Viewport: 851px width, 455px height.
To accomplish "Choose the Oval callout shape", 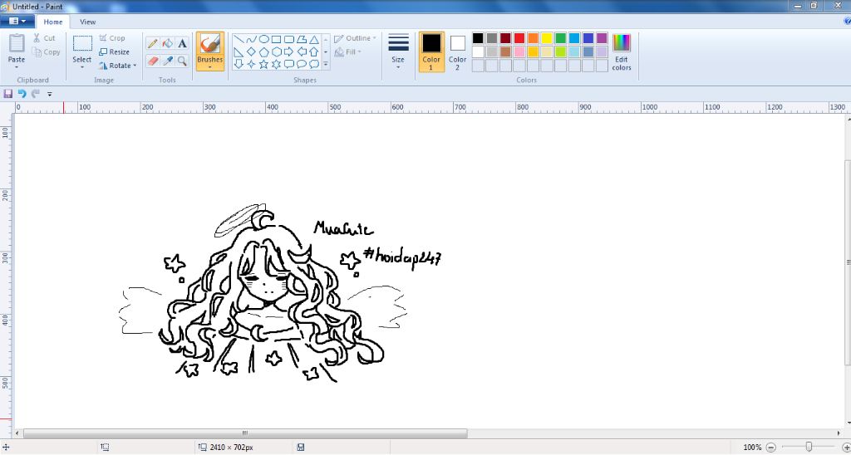I will (301, 64).
